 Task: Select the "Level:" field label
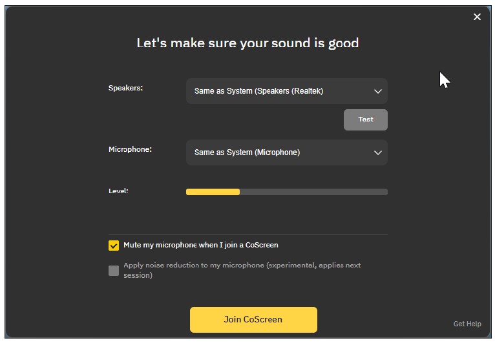coord(118,191)
